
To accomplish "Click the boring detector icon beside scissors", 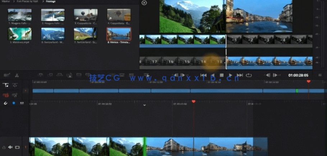I will point(7,75).
